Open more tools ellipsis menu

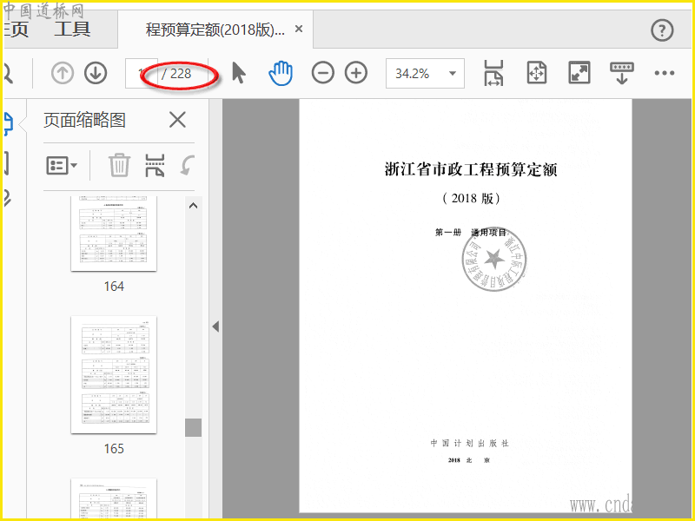click(x=665, y=73)
